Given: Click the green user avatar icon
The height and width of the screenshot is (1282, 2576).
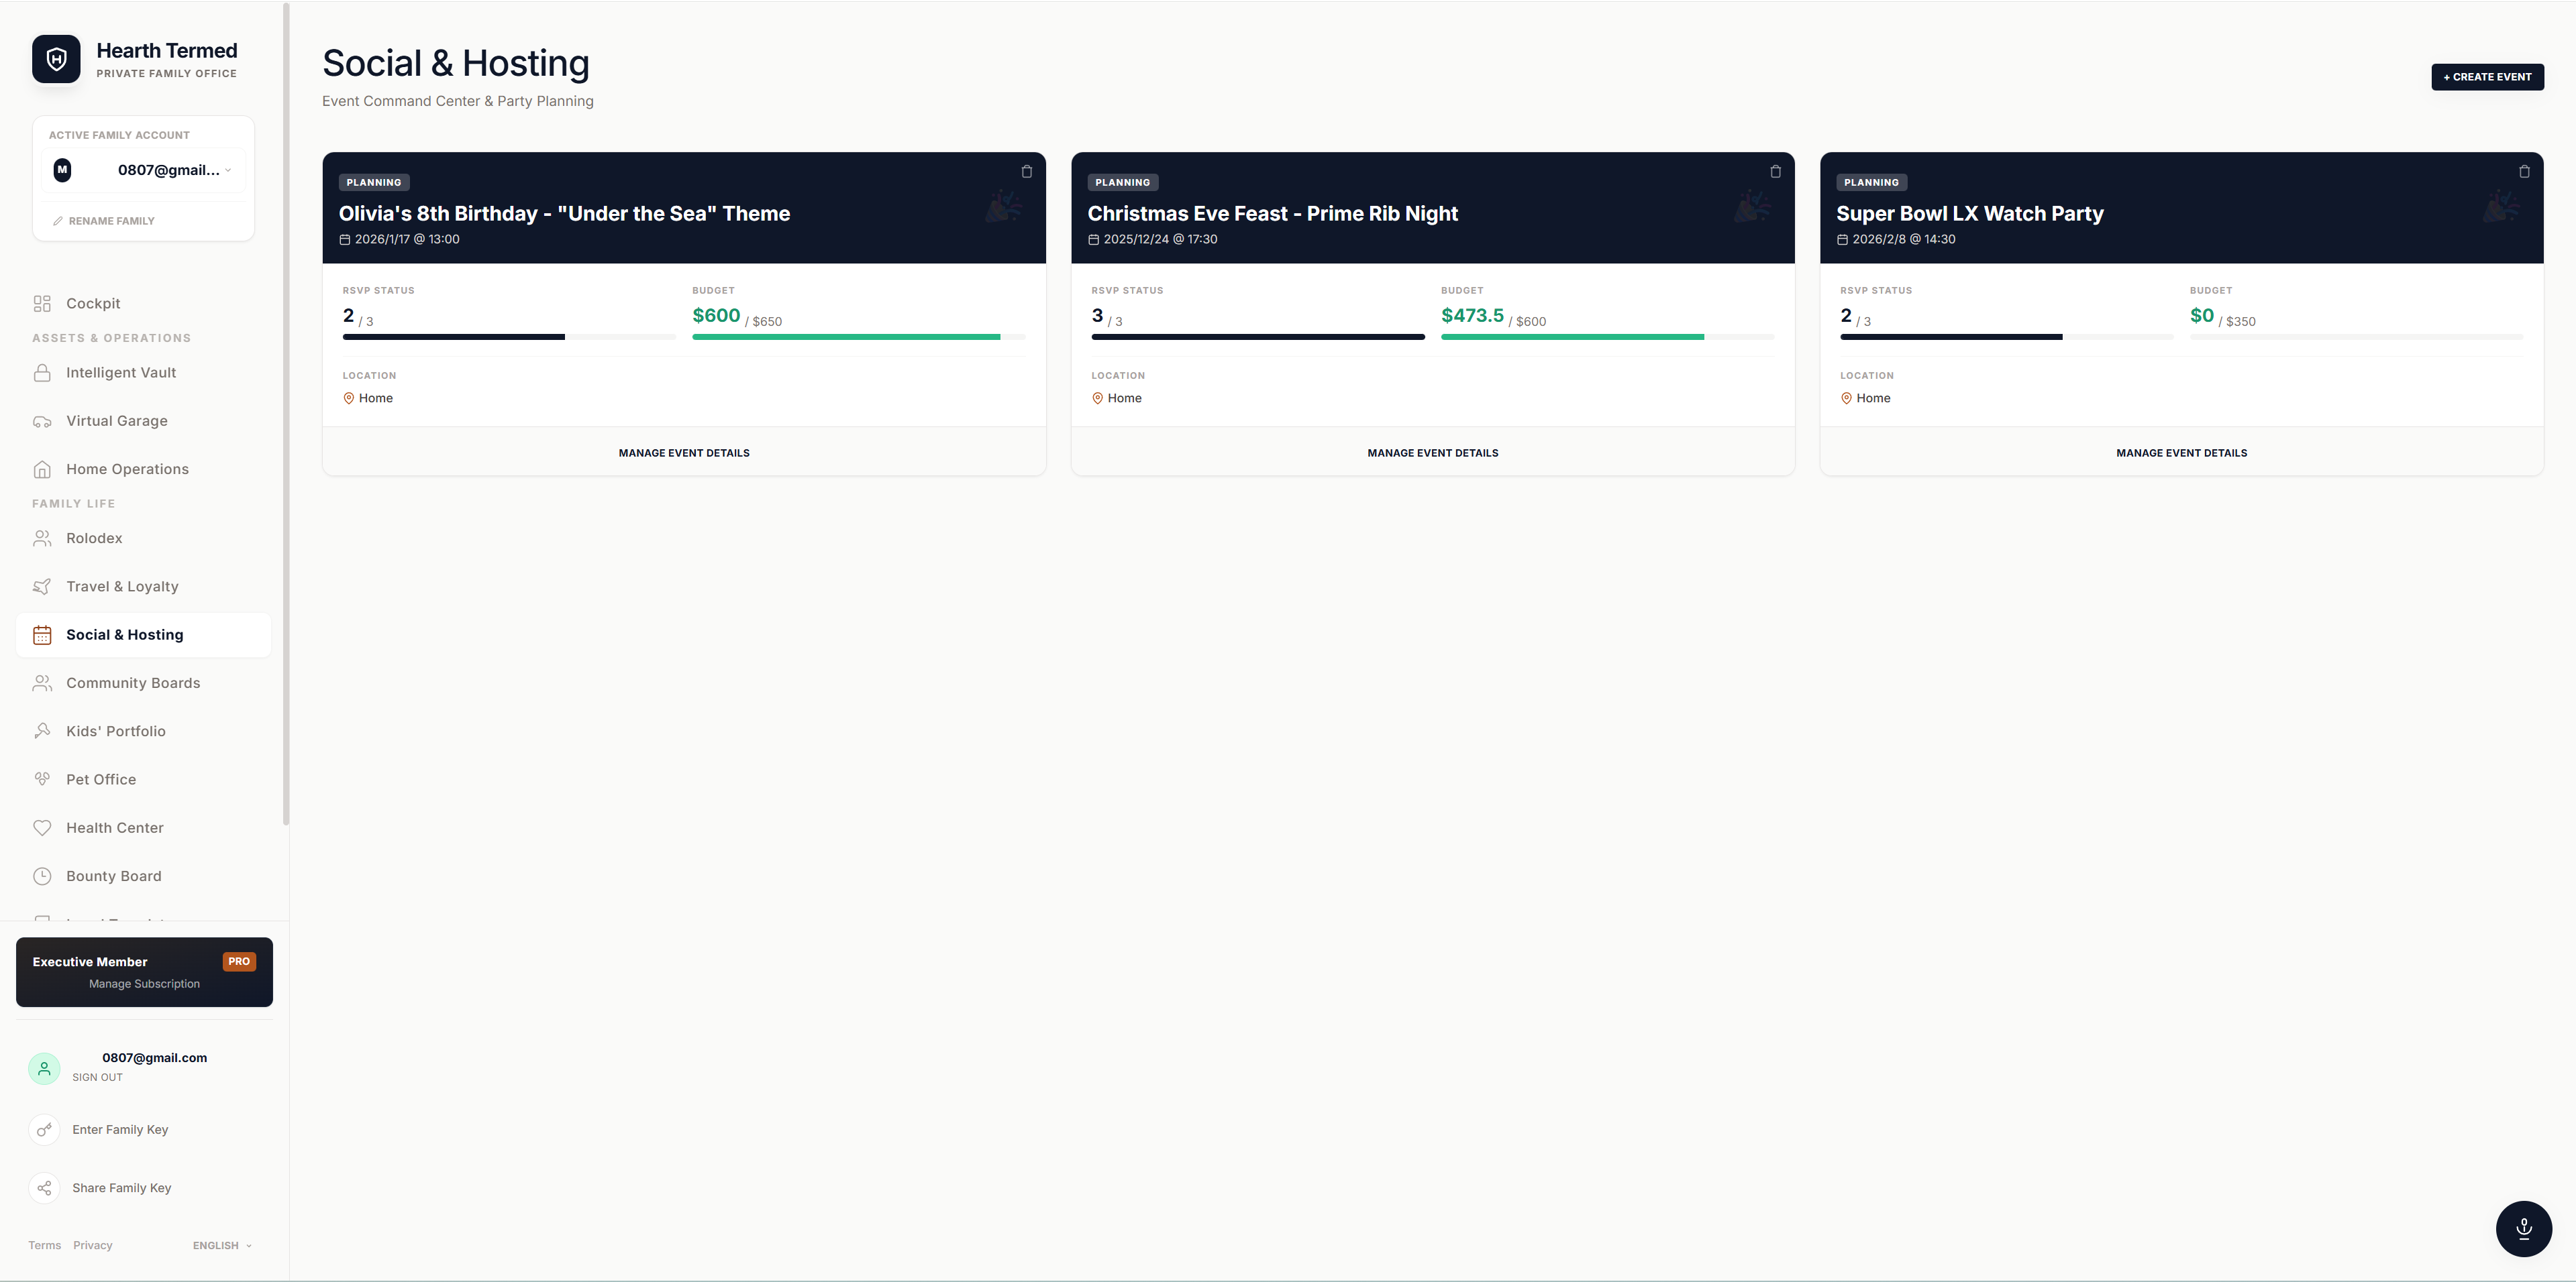Looking at the screenshot, I should pyautogui.click(x=44, y=1068).
